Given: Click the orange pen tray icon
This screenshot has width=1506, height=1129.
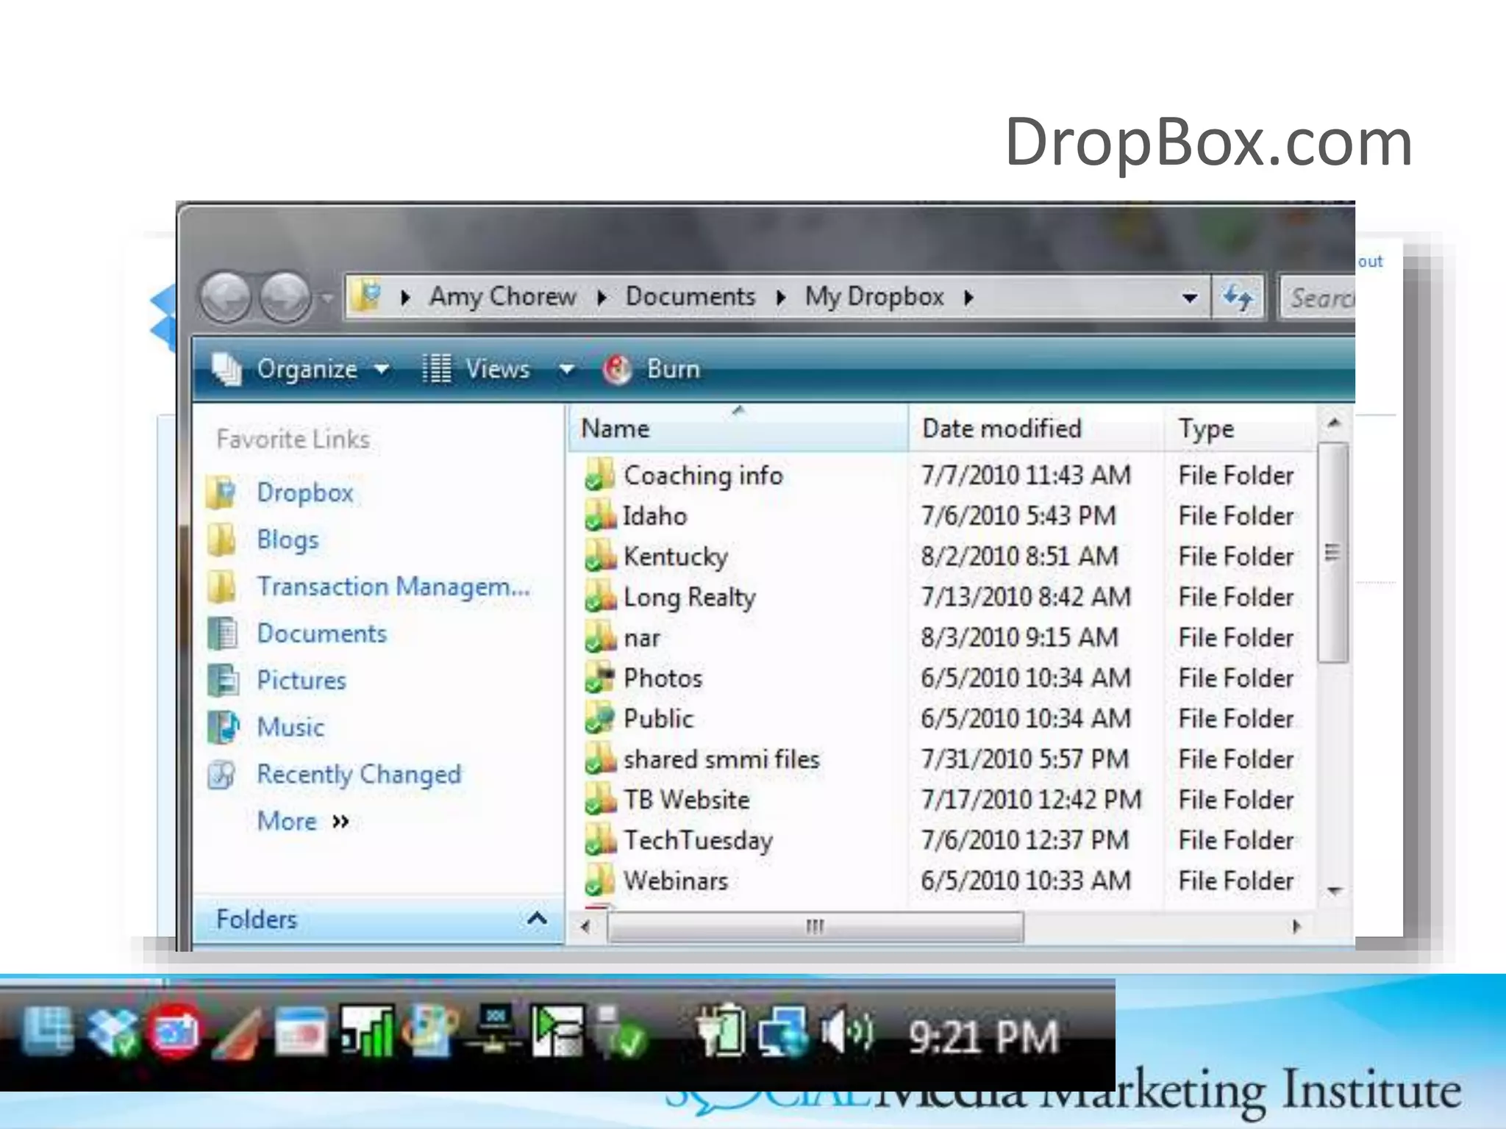Looking at the screenshot, I should tap(237, 1033).
